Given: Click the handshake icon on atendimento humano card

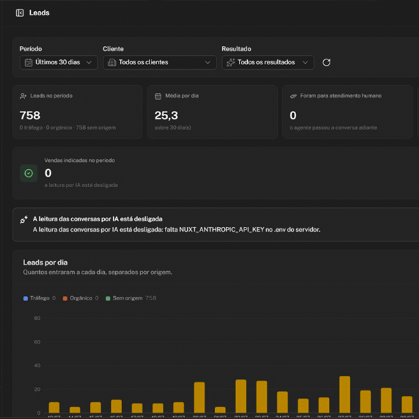Looking at the screenshot, I should [293, 96].
